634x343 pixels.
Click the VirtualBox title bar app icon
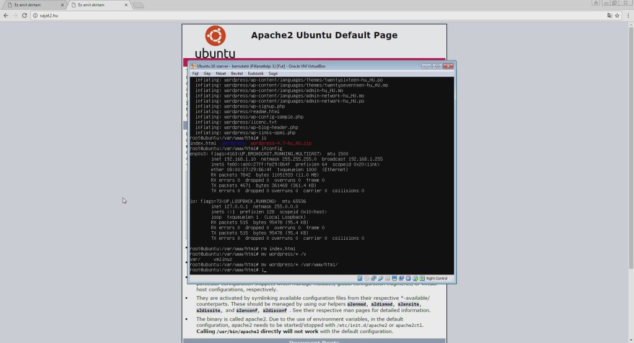[x=193, y=66]
